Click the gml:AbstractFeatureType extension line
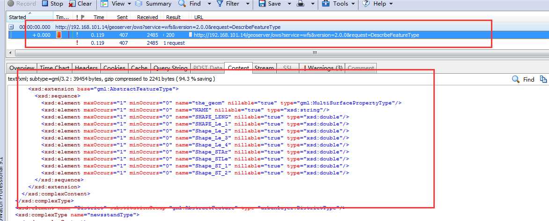This screenshot has height=221, width=549. pos(103,89)
